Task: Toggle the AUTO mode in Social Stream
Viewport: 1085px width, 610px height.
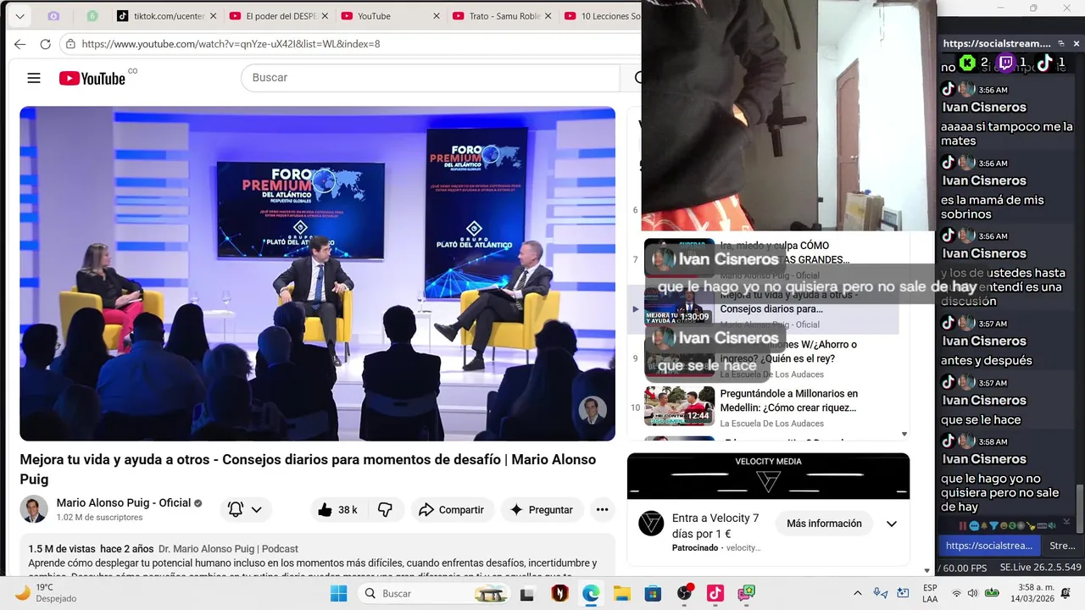Action: click(x=1042, y=526)
